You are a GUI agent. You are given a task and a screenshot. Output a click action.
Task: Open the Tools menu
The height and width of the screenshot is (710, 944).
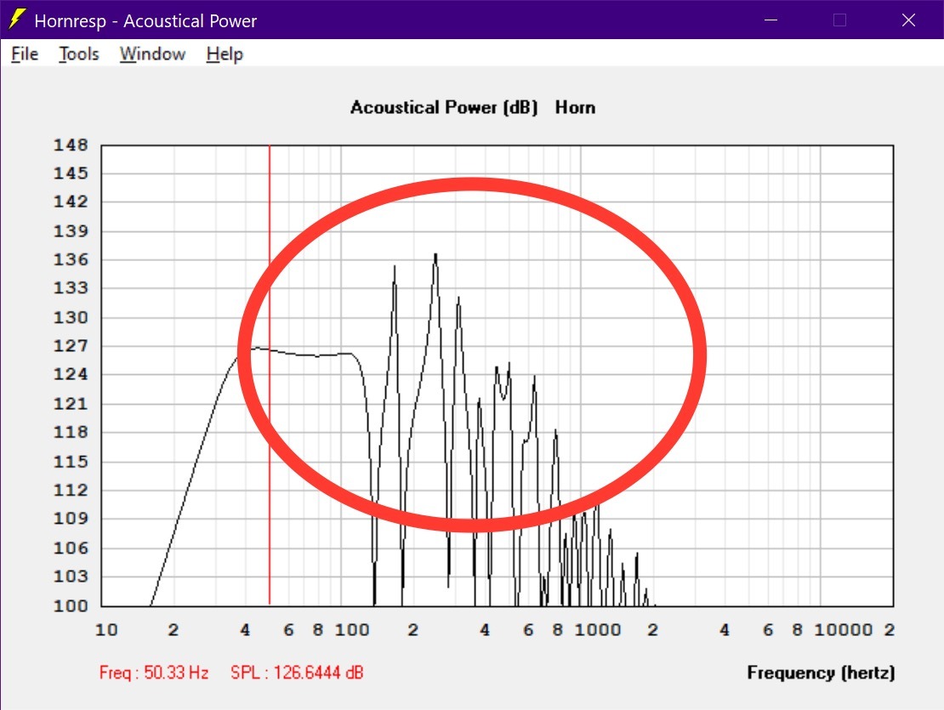(x=79, y=54)
